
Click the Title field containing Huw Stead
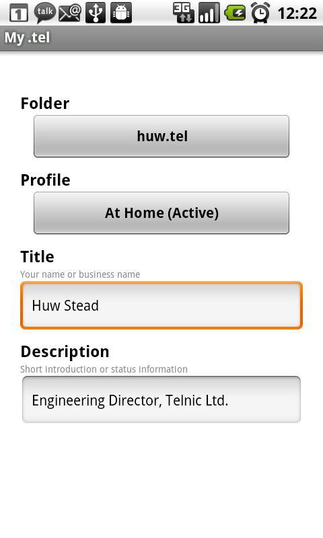click(161, 305)
